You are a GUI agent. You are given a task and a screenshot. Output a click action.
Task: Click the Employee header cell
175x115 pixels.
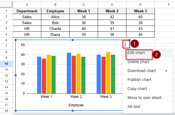55,11
